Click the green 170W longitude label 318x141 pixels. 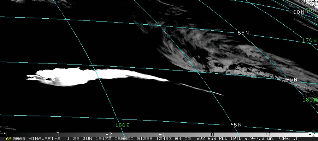[x=310, y=41]
